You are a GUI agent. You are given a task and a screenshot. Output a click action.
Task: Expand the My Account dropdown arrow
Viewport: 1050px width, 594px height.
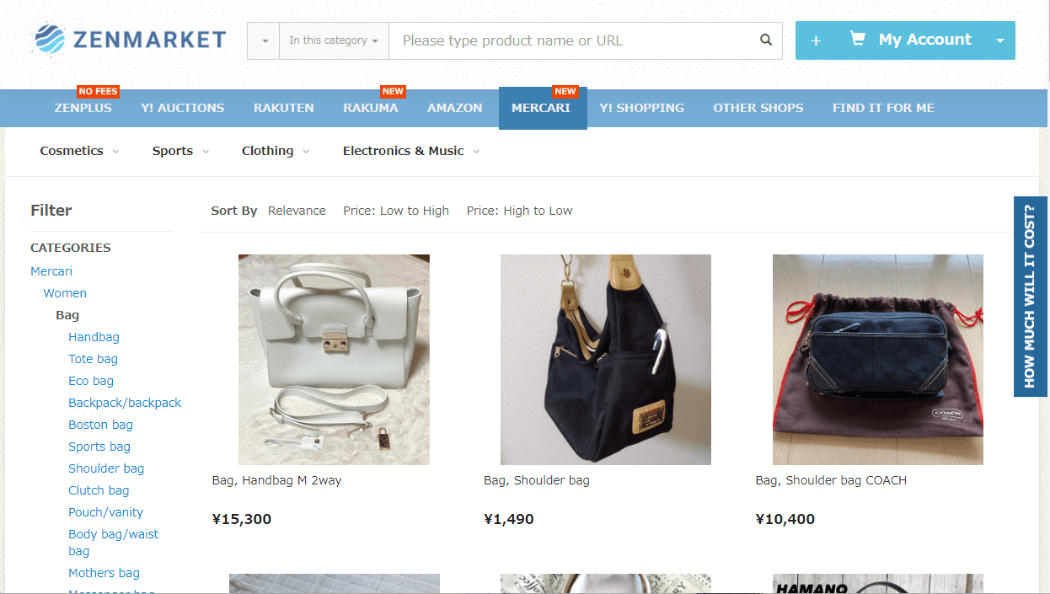point(999,40)
